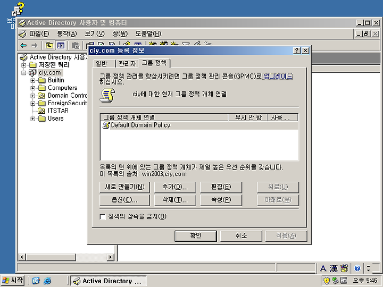This screenshot has width=383, height=287.
Task: Expand the Domain Controllers tree node
Action: coord(33,96)
